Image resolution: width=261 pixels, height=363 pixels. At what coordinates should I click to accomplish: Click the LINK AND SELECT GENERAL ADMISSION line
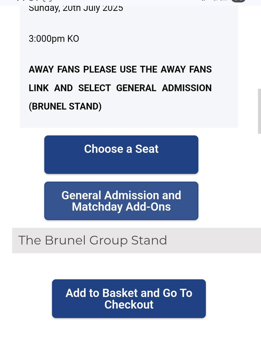point(120,88)
